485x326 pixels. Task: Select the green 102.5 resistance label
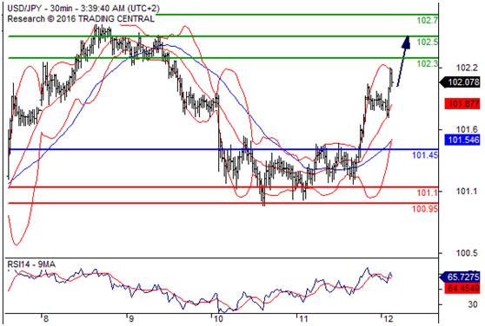coord(427,42)
